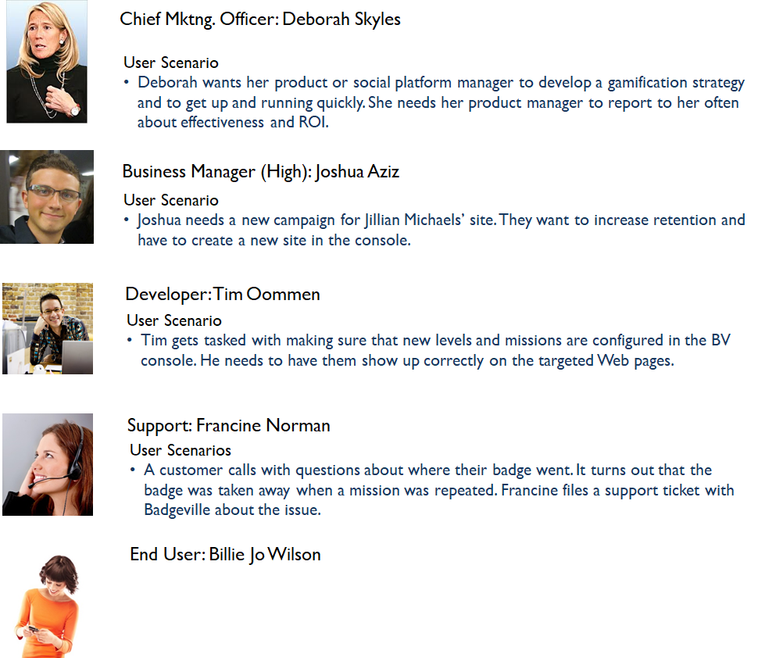Click the End User: Billie Jo Wilson heading

225,555
